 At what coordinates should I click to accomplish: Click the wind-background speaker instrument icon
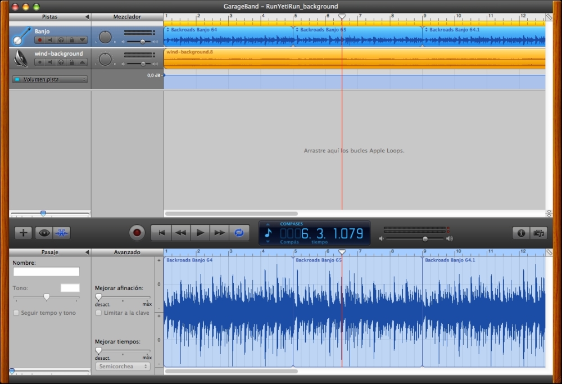click(20, 58)
